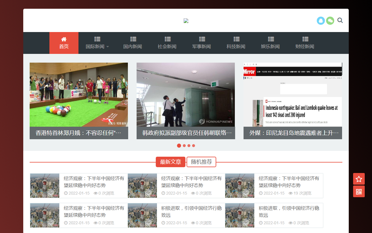This screenshot has height=233, width=372.
Task: Switch to the 最新文章 tab
Action: pyautogui.click(x=171, y=162)
